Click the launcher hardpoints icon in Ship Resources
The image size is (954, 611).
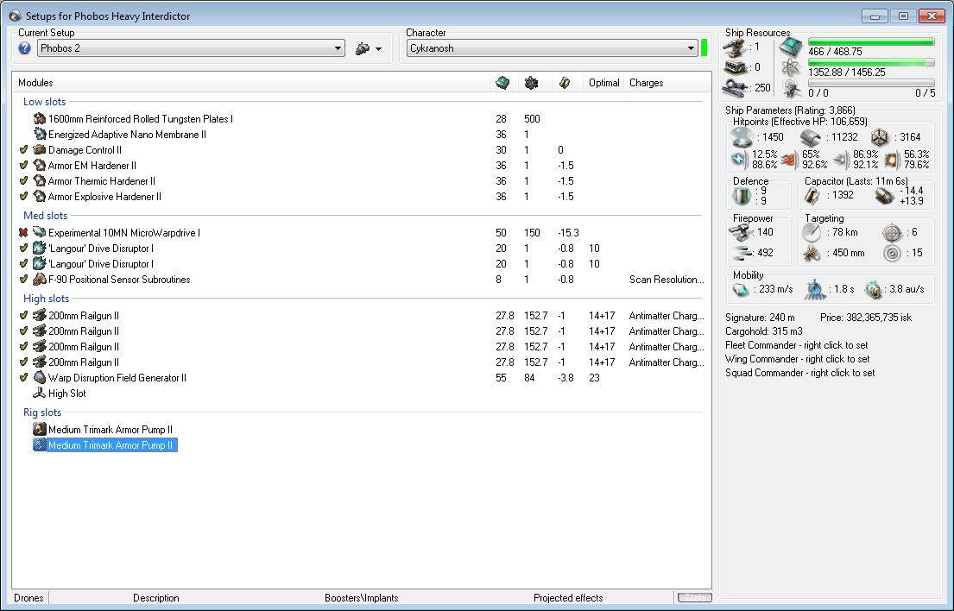735,66
